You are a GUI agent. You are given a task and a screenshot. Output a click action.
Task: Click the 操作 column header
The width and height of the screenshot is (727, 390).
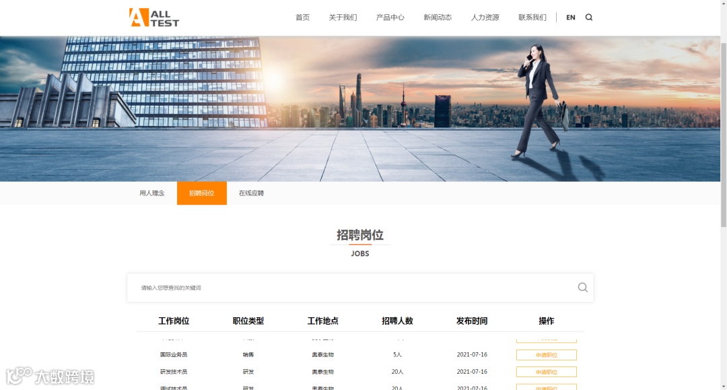(x=546, y=321)
